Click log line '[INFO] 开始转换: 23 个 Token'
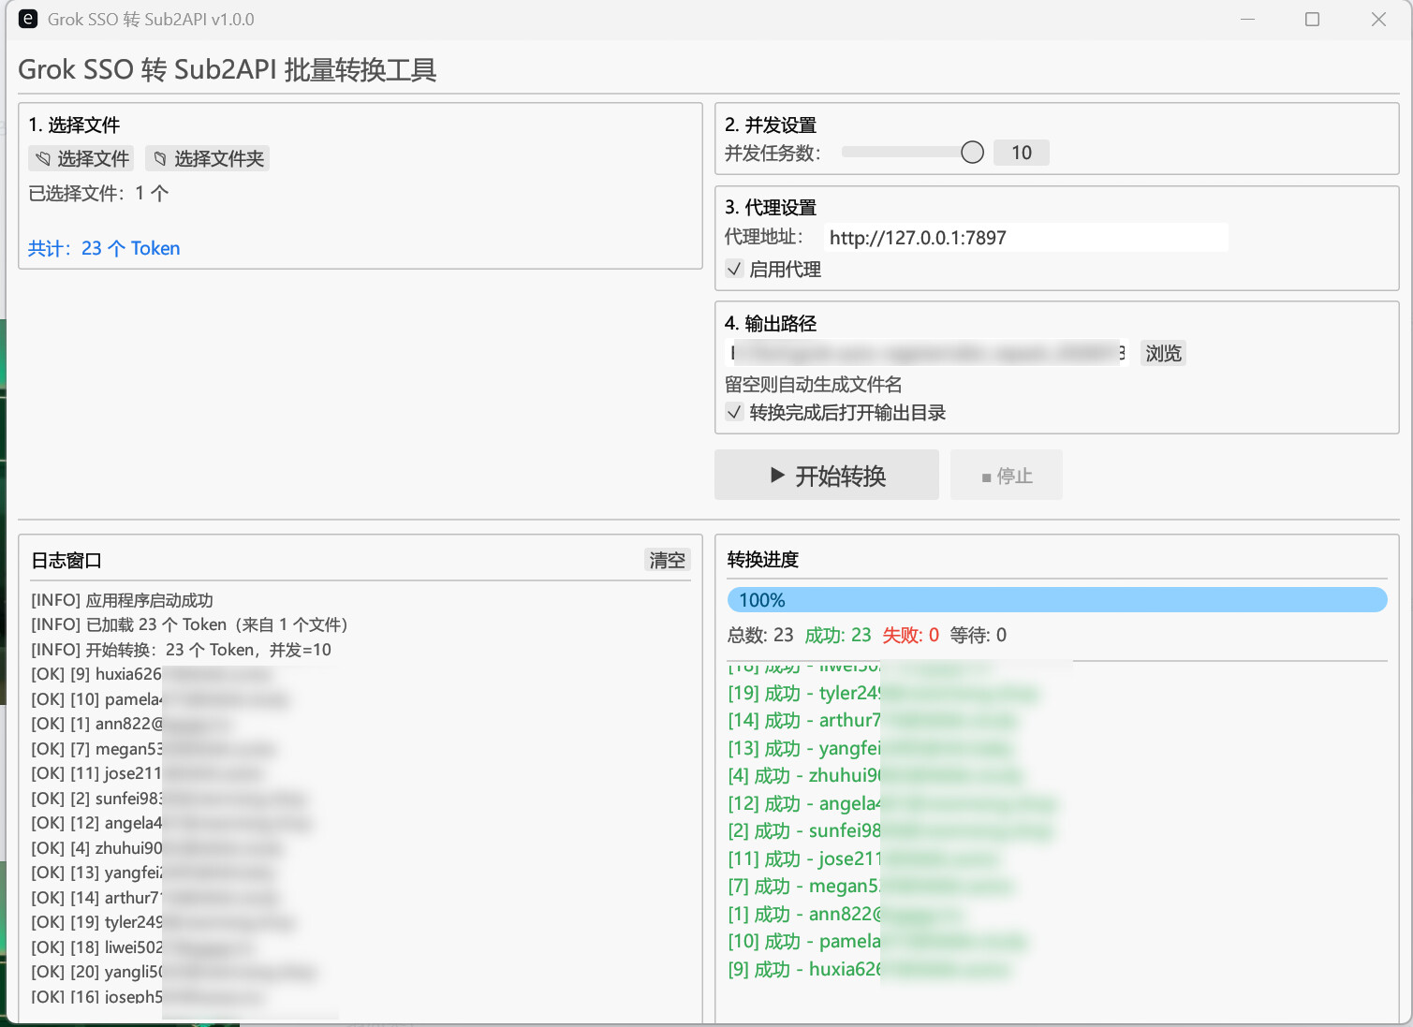1413x1027 pixels. [x=182, y=650]
